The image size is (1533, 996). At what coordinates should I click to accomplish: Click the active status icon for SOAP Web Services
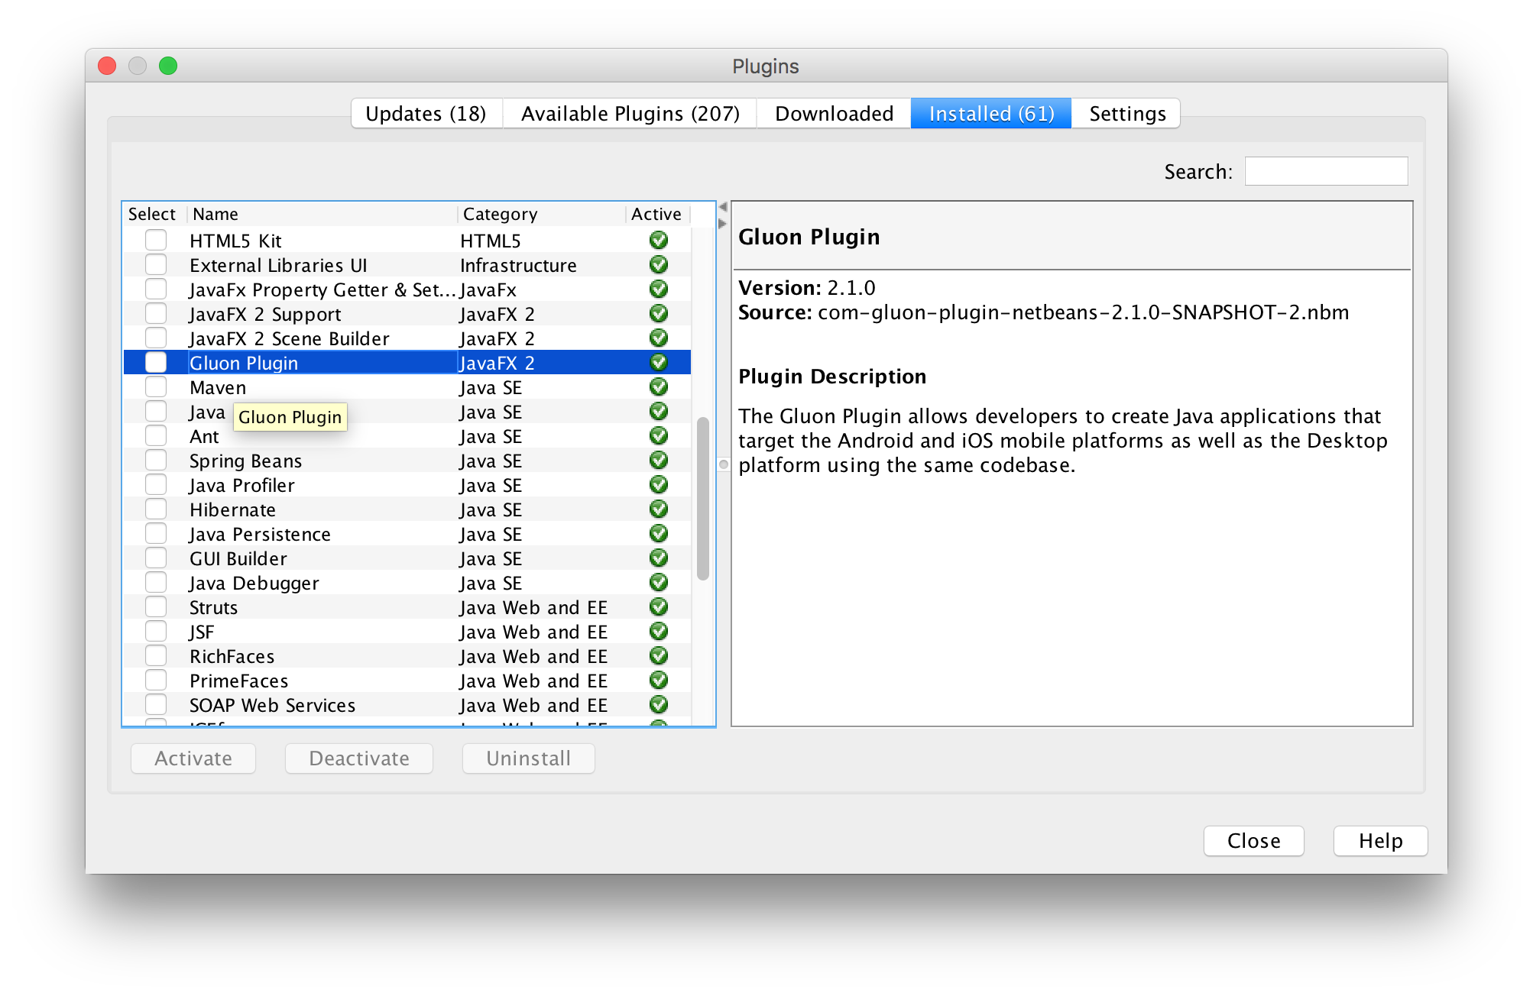(658, 705)
